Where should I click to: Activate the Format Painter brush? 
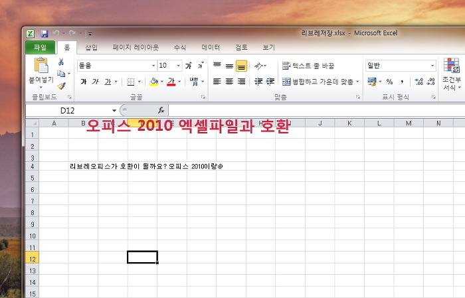pos(61,86)
